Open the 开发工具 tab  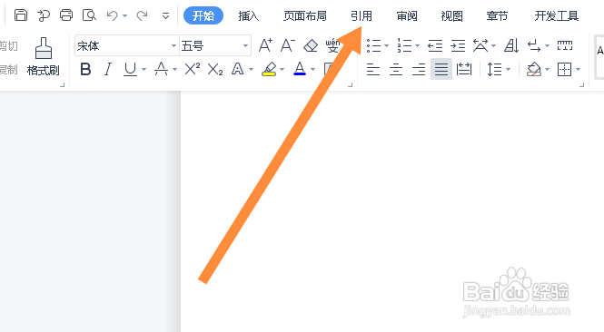tap(557, 15)
